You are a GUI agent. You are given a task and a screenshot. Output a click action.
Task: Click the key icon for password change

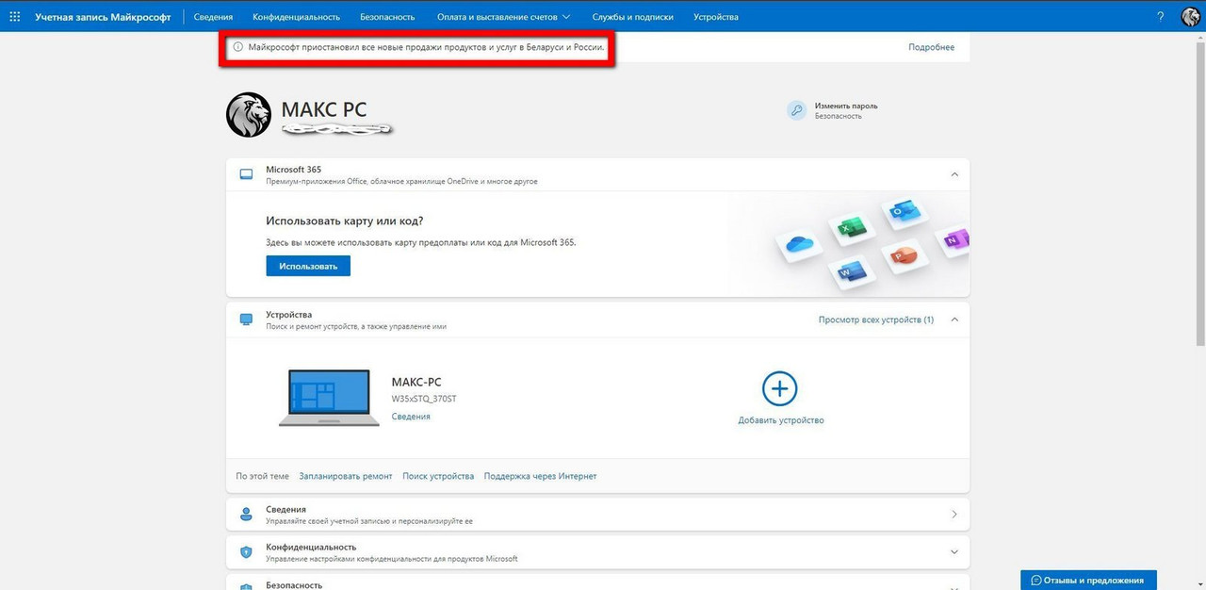(797, 110)
